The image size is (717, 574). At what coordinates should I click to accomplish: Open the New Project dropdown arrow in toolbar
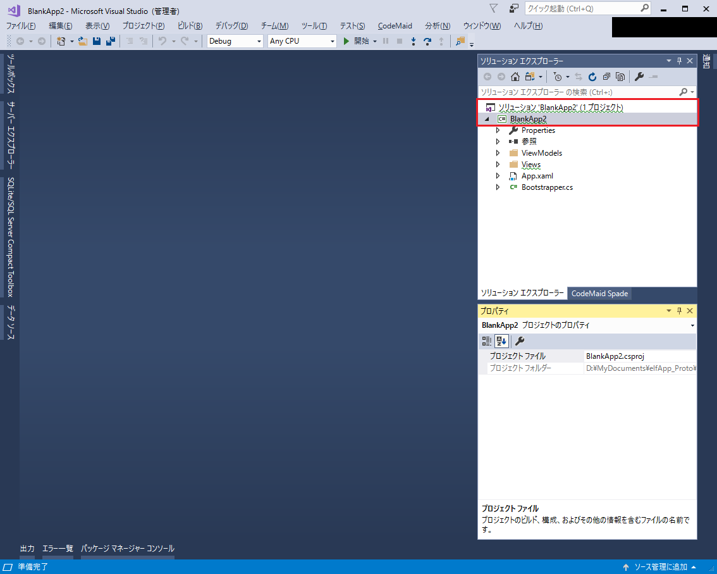point(72,41)
